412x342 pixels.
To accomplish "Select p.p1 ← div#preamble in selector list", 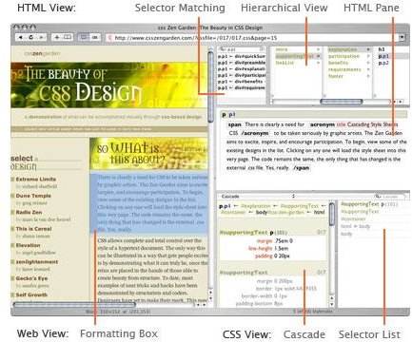I will [x=242, y=63].
